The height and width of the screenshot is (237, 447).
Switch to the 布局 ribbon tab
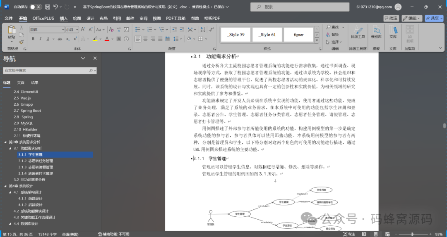click(103, 18)
